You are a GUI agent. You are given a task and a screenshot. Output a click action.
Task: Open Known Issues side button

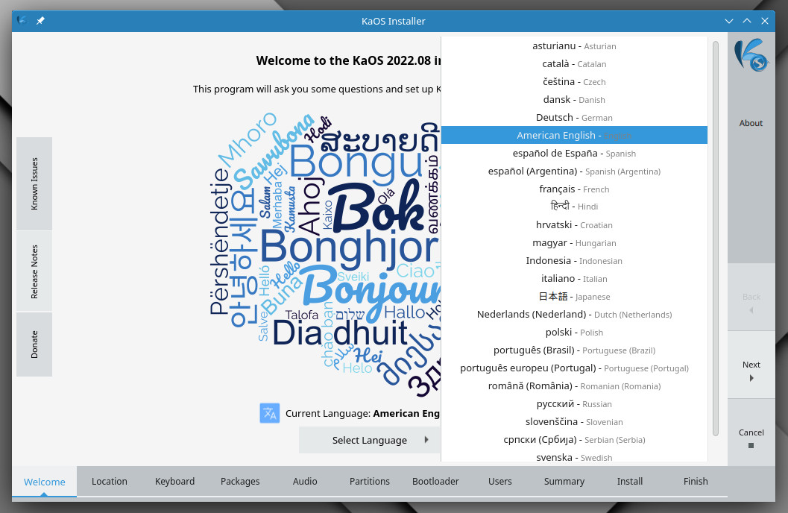coord(34,184)
